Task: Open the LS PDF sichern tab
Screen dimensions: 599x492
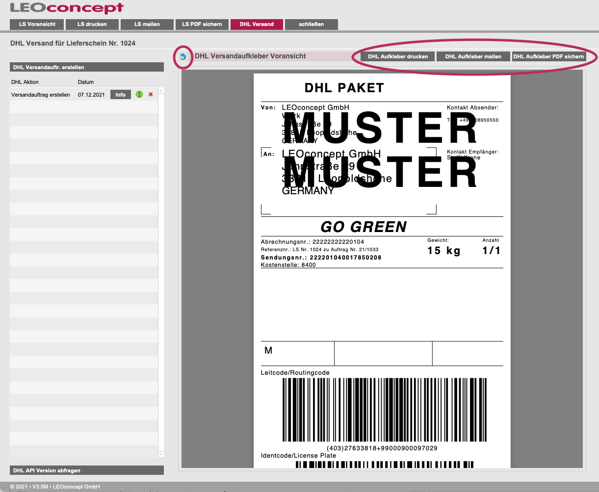Action: tap(202, 24)
